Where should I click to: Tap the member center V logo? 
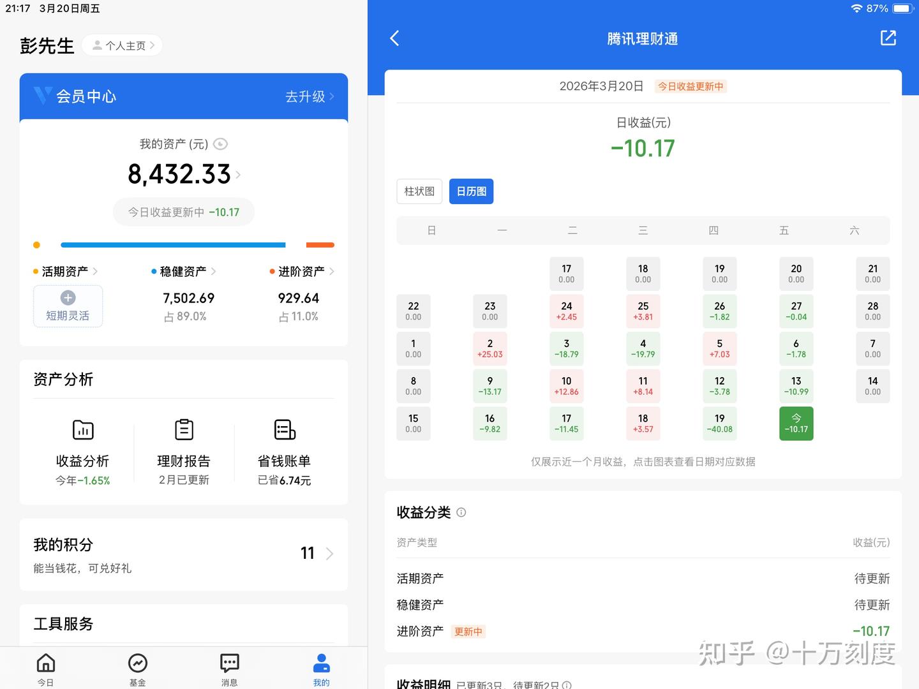[43, 96]
